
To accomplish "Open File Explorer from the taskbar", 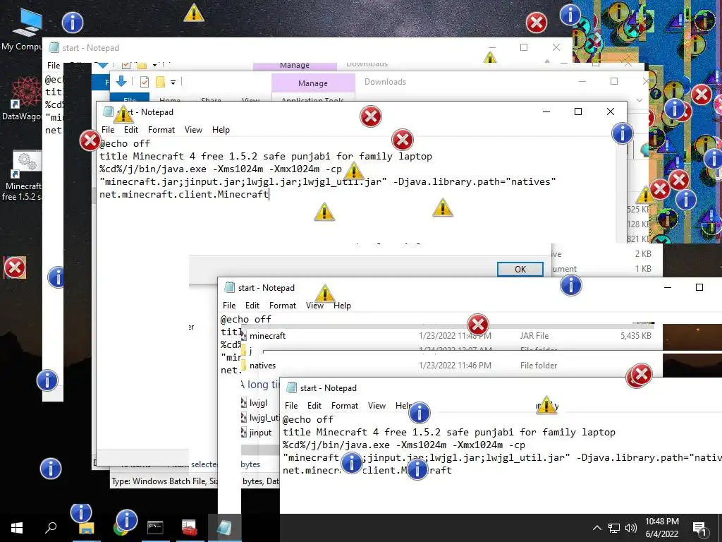I will 86,528.
